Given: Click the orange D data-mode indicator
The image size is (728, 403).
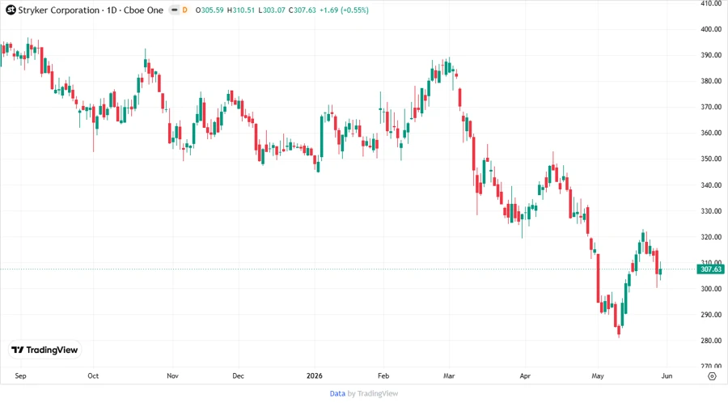Looking at the screenshot, I should point(184,10).
